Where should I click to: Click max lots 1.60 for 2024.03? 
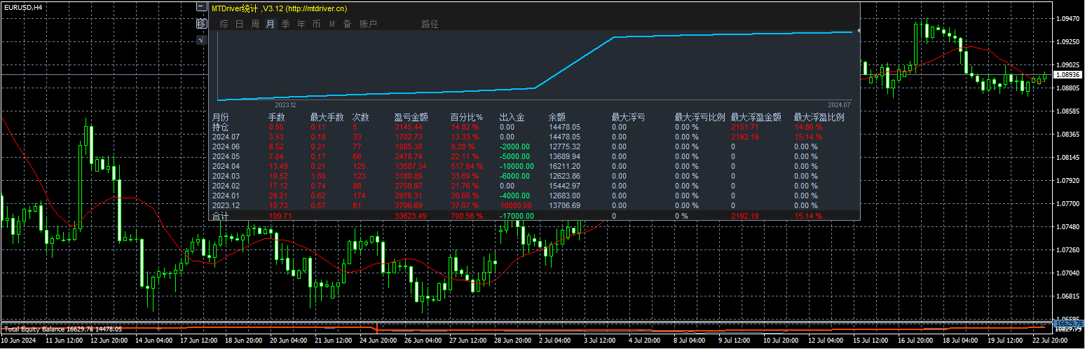pyautogui.click(x=318, y=177)
